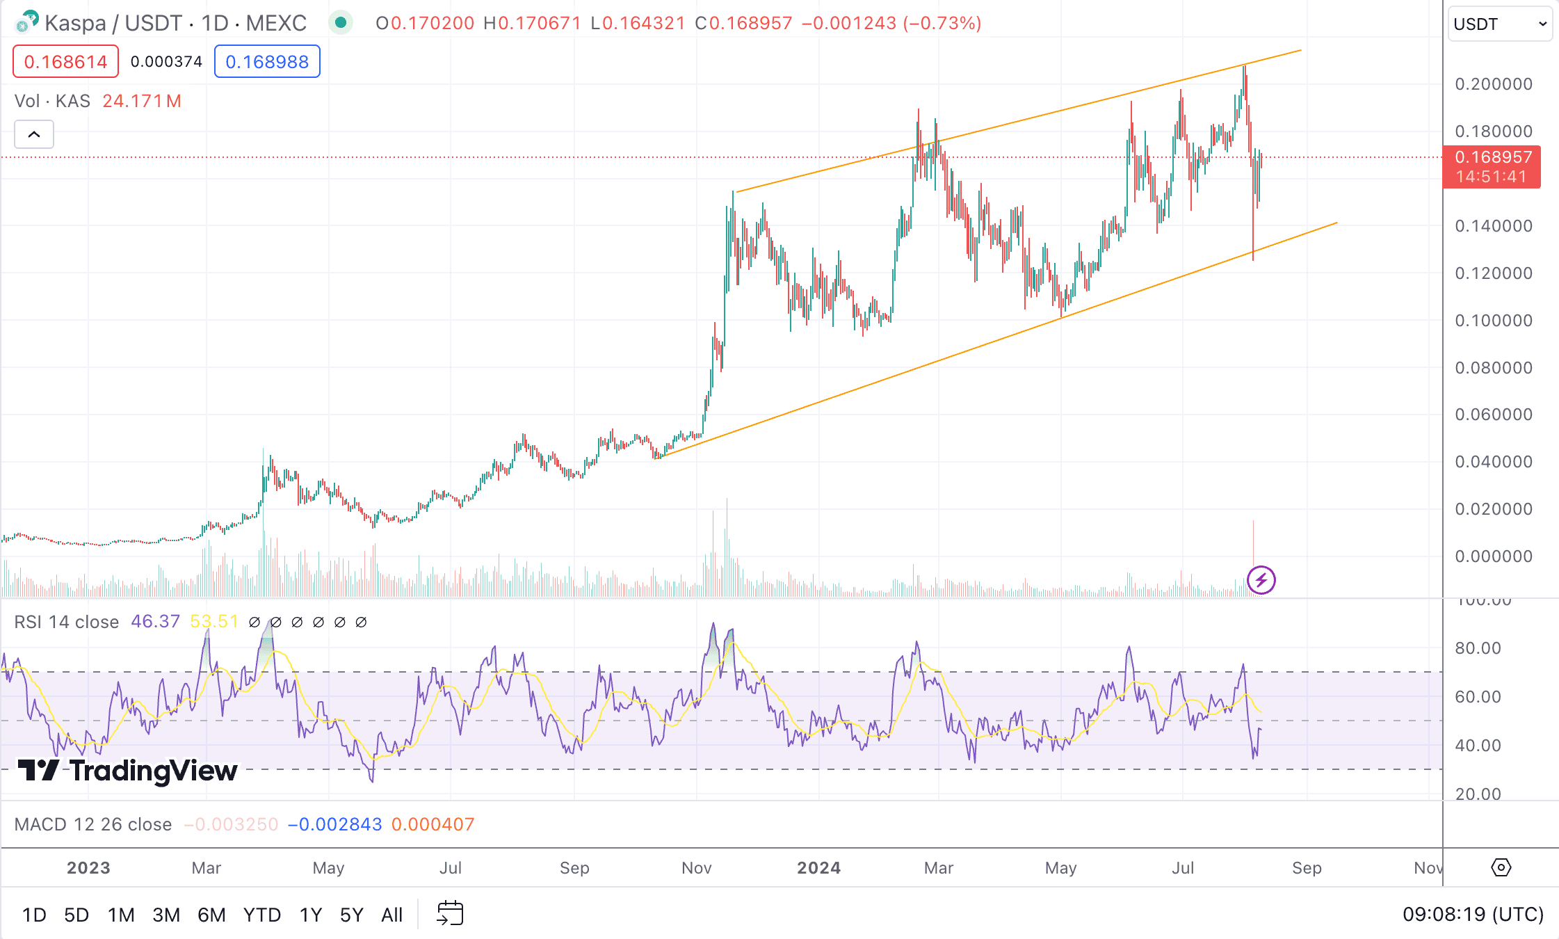
Task: Click the blue buy price 0.168988 button
Action: click(267, 62)
